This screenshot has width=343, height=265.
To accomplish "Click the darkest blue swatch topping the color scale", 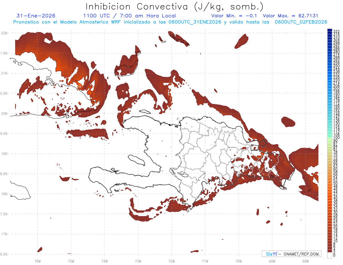I will point(330,31).
